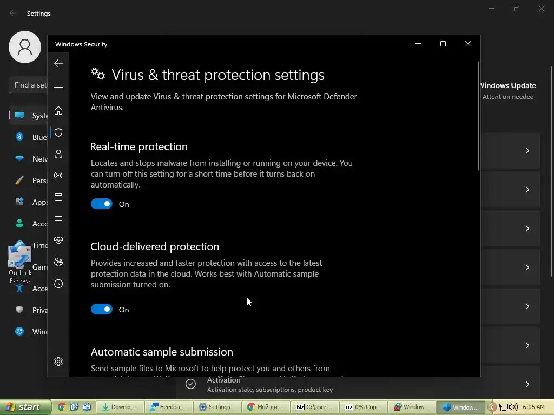Launch Chrome from quick launch bar
Viewport: 554px width, 415px height.
(x=62, y=407)
